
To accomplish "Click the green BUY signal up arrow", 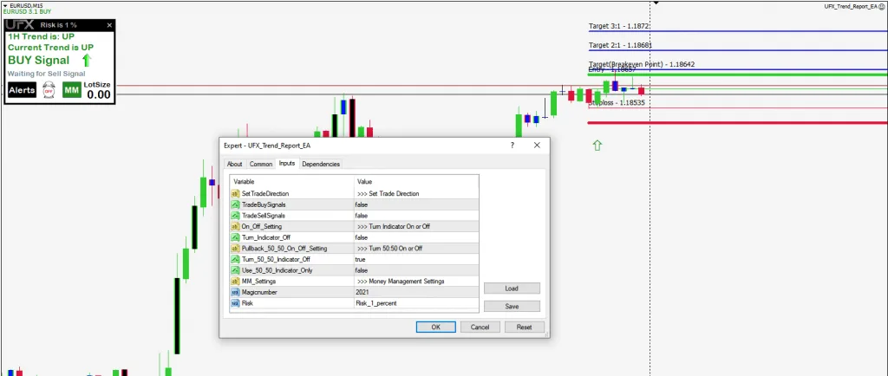I will click(x=87, y=61).
